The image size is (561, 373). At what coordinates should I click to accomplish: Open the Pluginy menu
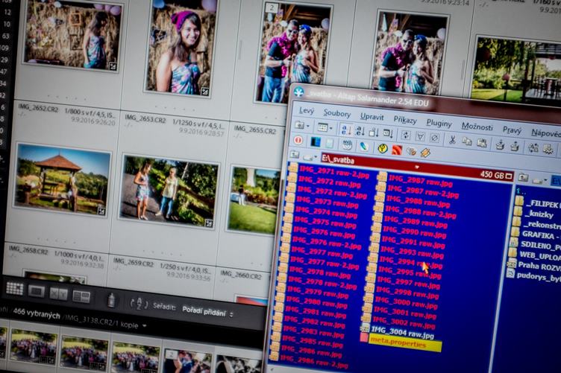(439, 123)
